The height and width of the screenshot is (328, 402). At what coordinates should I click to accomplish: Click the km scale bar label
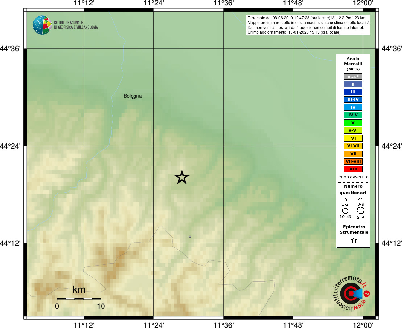79,290
